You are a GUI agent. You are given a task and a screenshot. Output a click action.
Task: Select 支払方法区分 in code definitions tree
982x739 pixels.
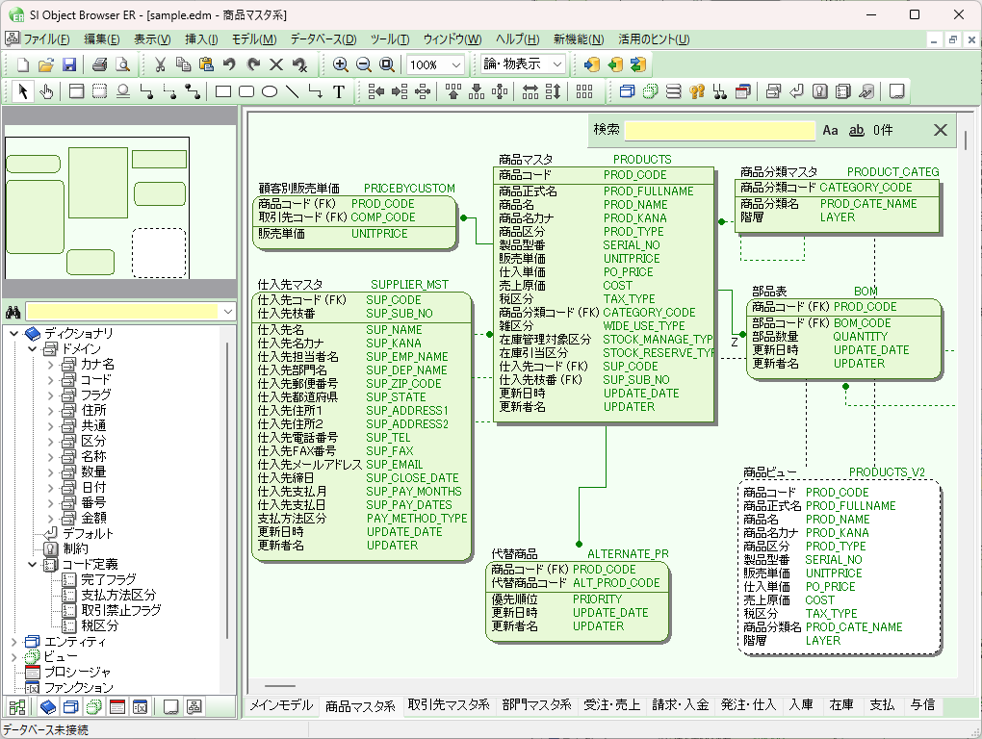[118, 595]
